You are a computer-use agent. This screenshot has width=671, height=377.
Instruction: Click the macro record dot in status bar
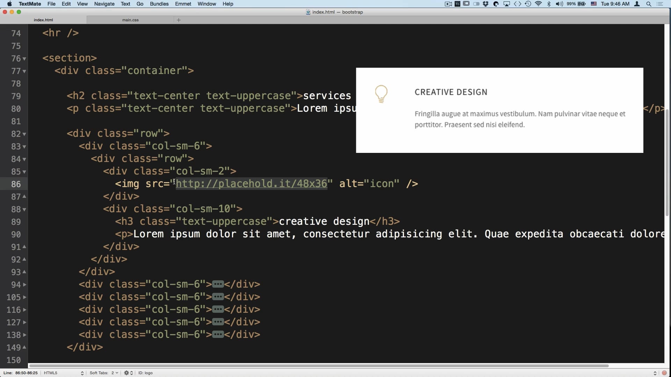point(664,373)
